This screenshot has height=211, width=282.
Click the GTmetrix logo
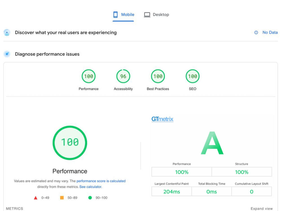(162, 119)
